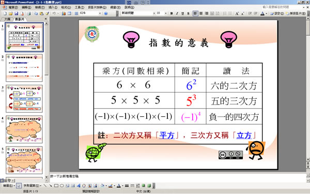
Task: Toggle Italic formatting
Action: click(x=177, y=13)
